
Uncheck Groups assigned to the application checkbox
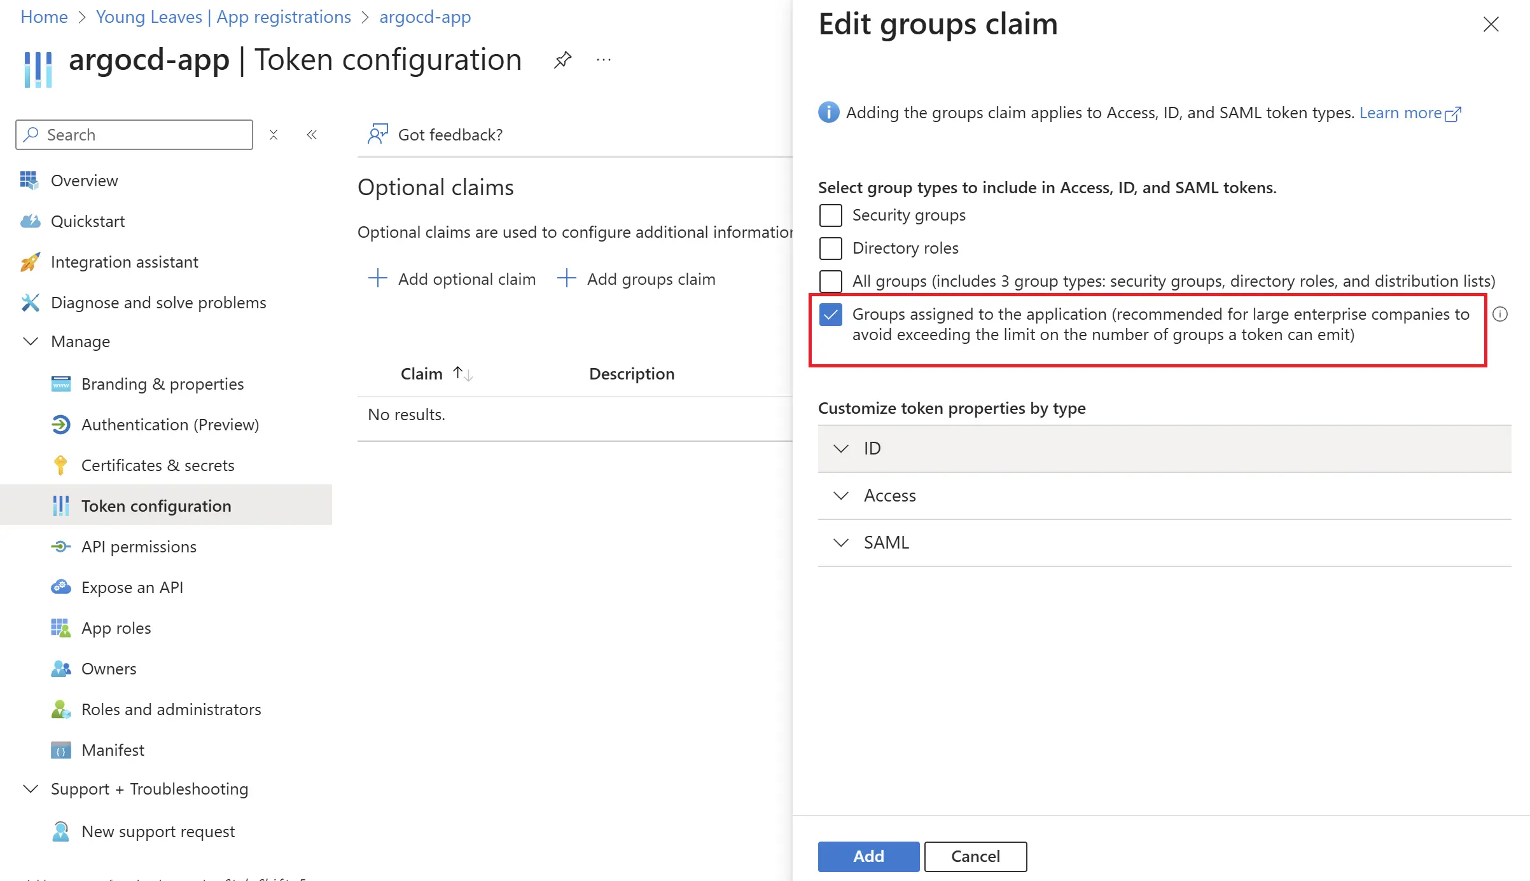tap(831, 315)
